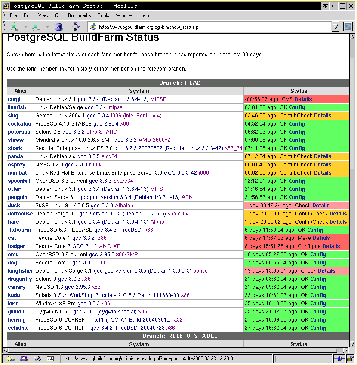357x365 pixels.
Task: Open the Address Book icon in status bar
Action: point(50,359)
